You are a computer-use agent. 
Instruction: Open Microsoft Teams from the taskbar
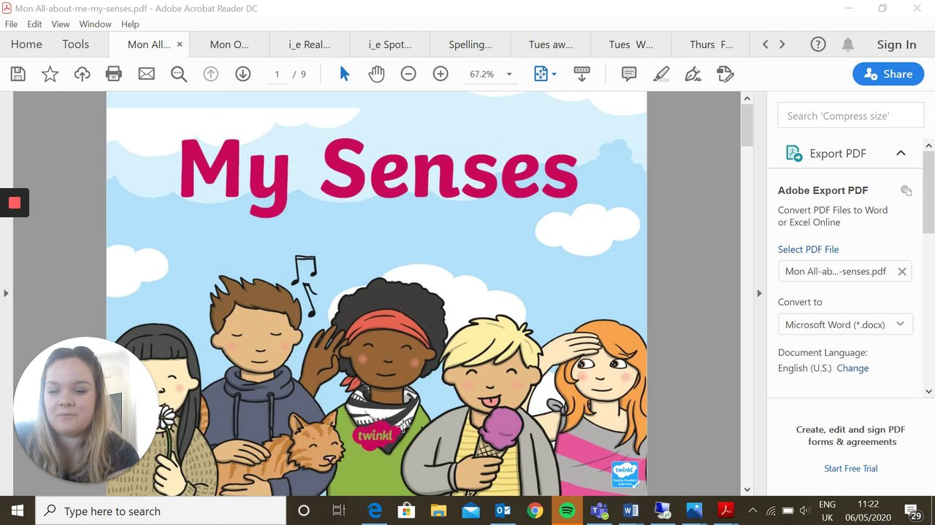[x=599, y=510]
